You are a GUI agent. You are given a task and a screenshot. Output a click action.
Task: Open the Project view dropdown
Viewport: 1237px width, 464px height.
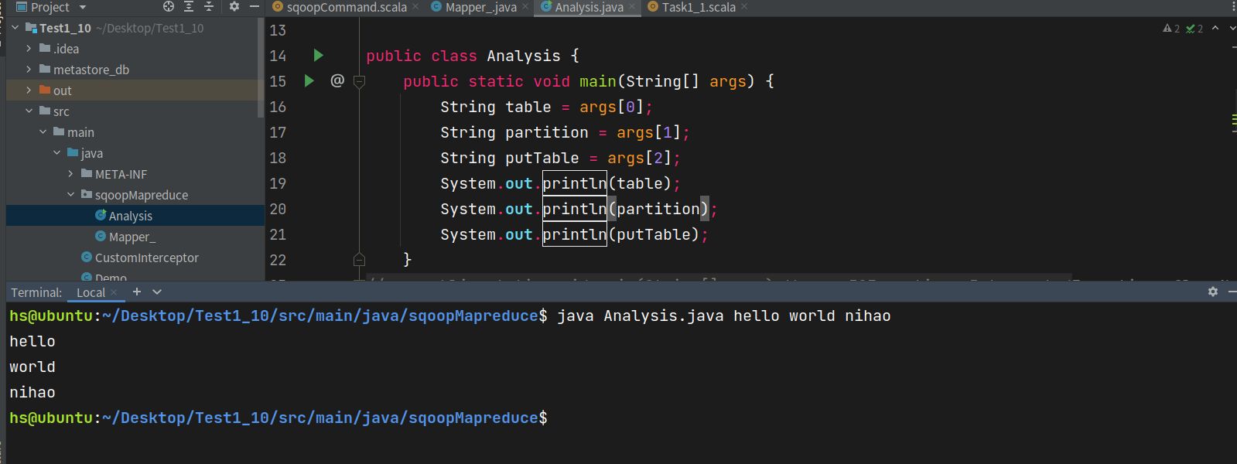click(83, 7)
